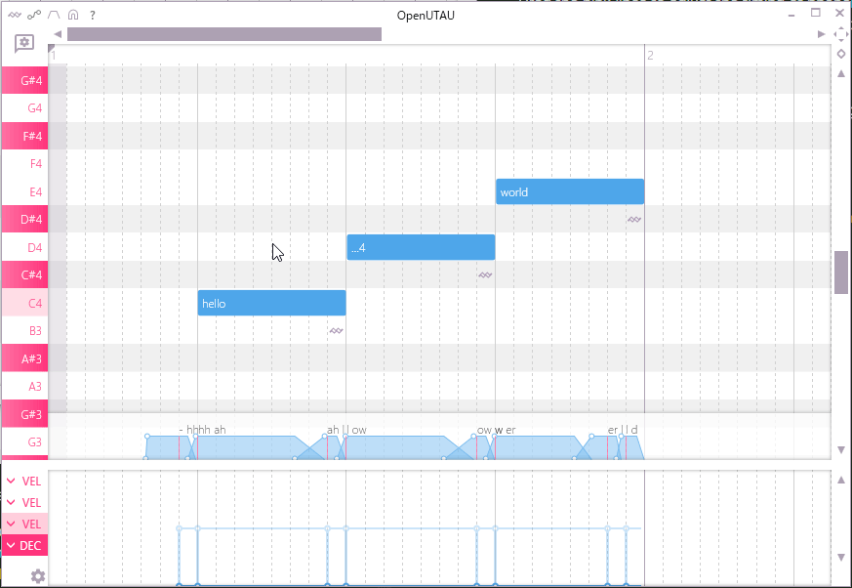Click the four-arrow view fit icon
Image resolution: width=852 pixels, height=588 pixels.
pos(840,34)
